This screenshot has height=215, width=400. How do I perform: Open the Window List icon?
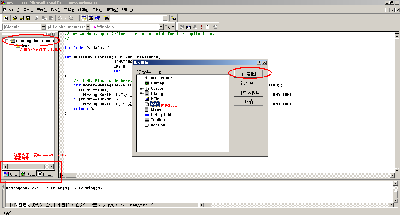pyautogui.click(x=97, y=18)
